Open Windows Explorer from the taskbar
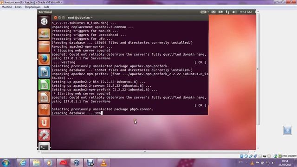 (x=36, y=163)
